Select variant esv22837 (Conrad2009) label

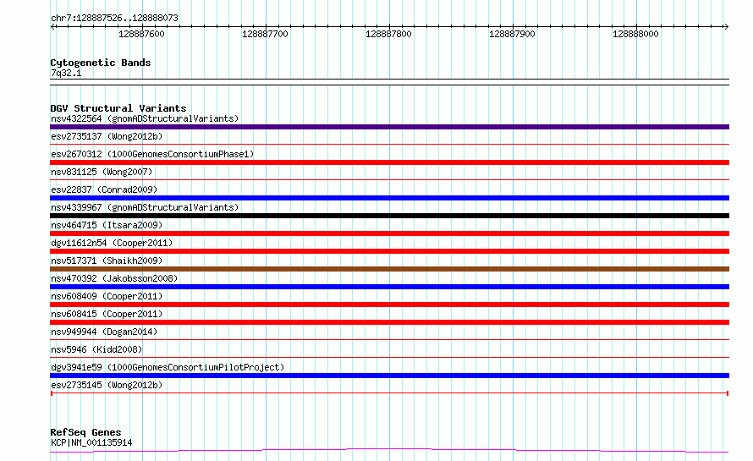click(104, 189)
